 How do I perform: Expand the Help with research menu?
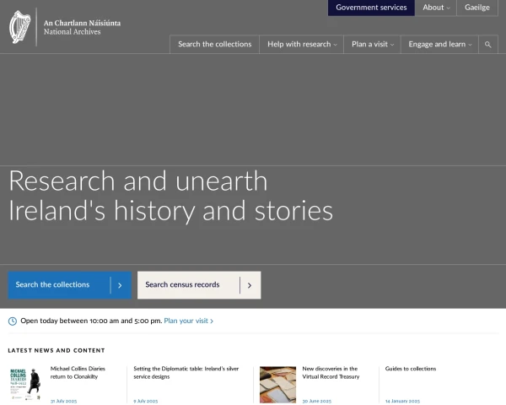[302, 45]
